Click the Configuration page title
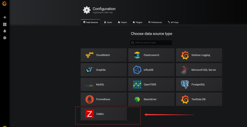Viewport: 247px width, 127px height. coord(104,9)
